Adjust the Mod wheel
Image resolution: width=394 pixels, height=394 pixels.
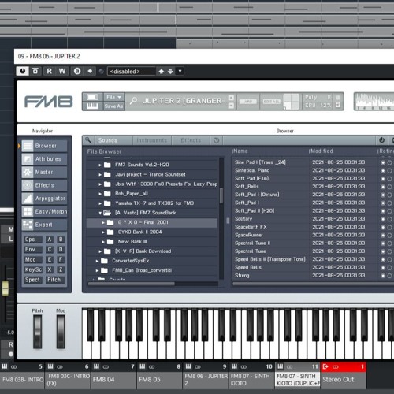click(61, 332)
